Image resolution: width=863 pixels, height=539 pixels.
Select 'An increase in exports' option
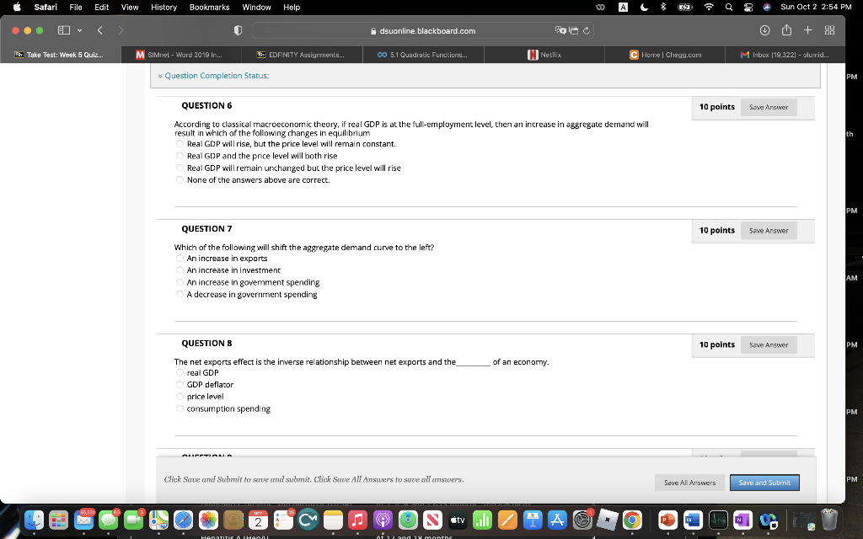(180, 258)
